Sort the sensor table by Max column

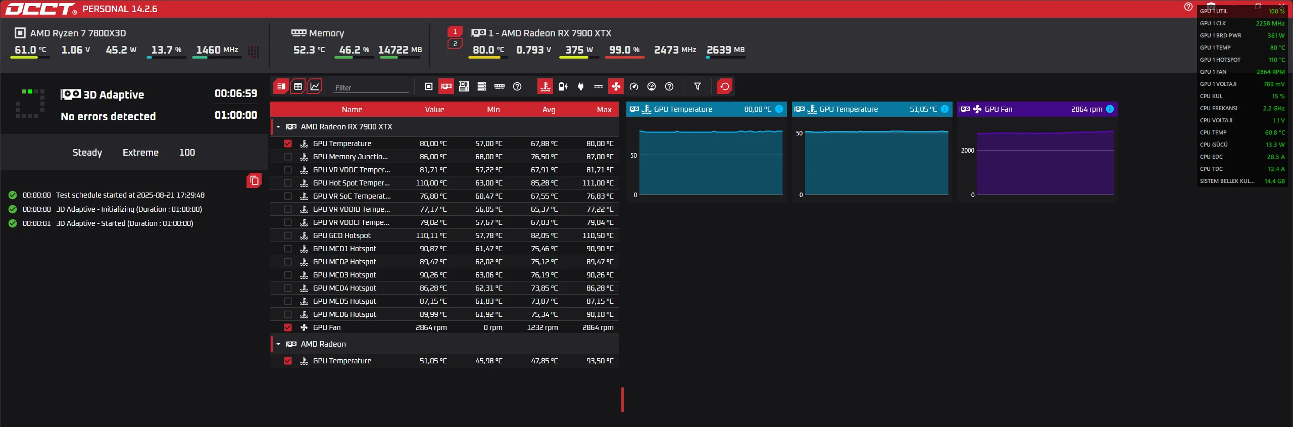pos(604,110)
